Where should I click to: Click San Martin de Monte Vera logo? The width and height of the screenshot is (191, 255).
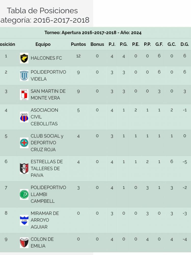(x=24, y=95)
